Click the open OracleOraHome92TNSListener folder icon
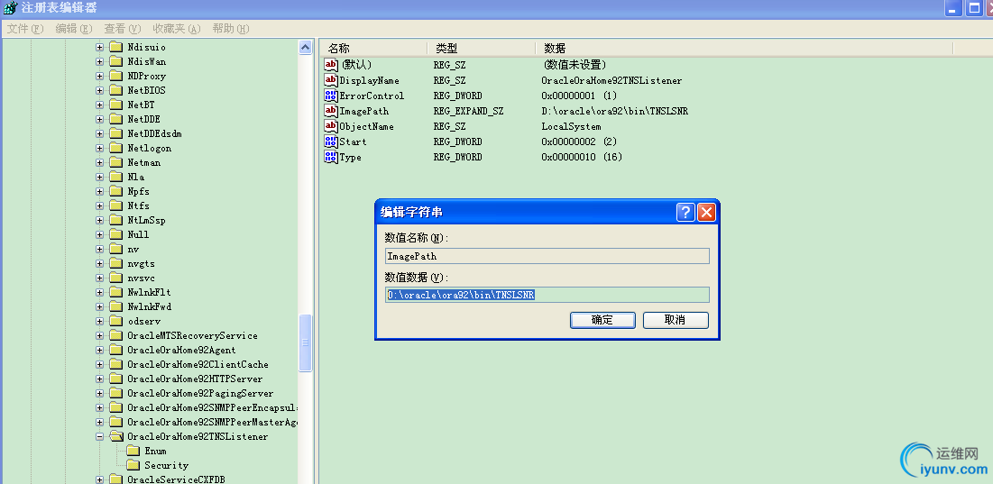Viewport: 993px width, 484px height. [x=115, y=436]
